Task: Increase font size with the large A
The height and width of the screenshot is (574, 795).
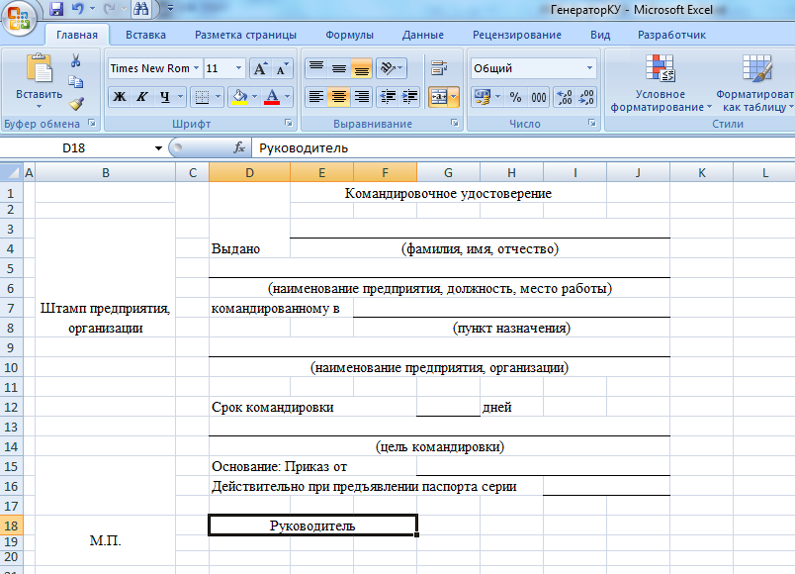Action: (260, 68)
